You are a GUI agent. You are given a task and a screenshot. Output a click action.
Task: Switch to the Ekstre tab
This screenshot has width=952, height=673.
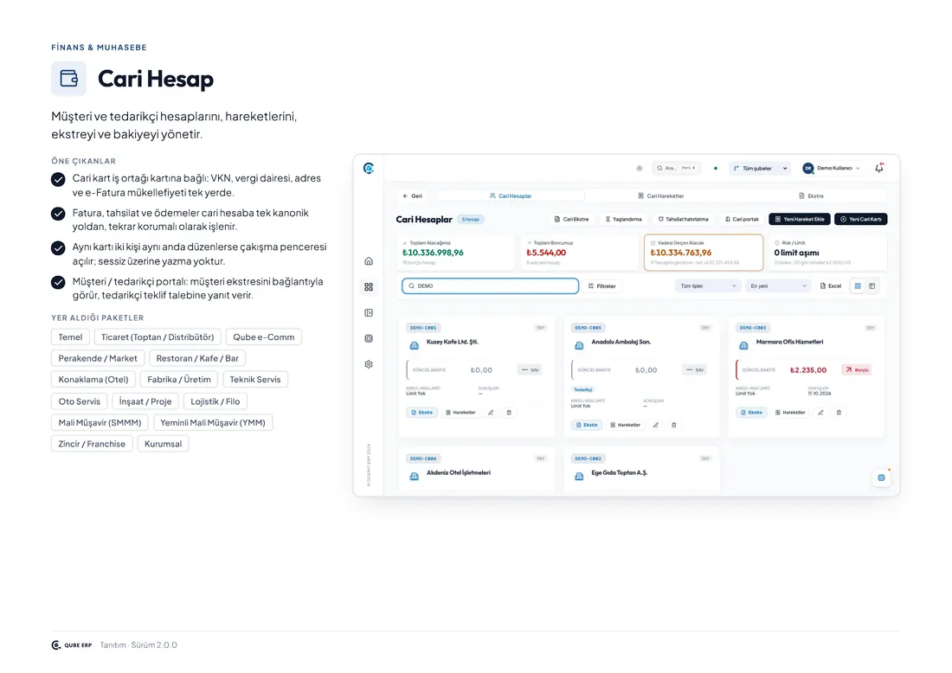tap(811, 196)
